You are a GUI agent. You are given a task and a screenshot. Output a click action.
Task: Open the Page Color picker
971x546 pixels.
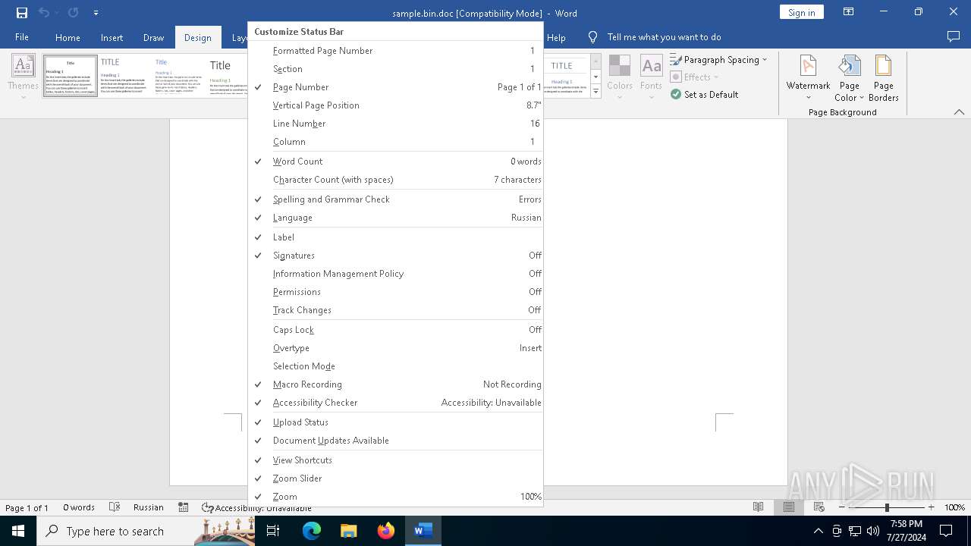pyautogui.click(x=849, y=77)
